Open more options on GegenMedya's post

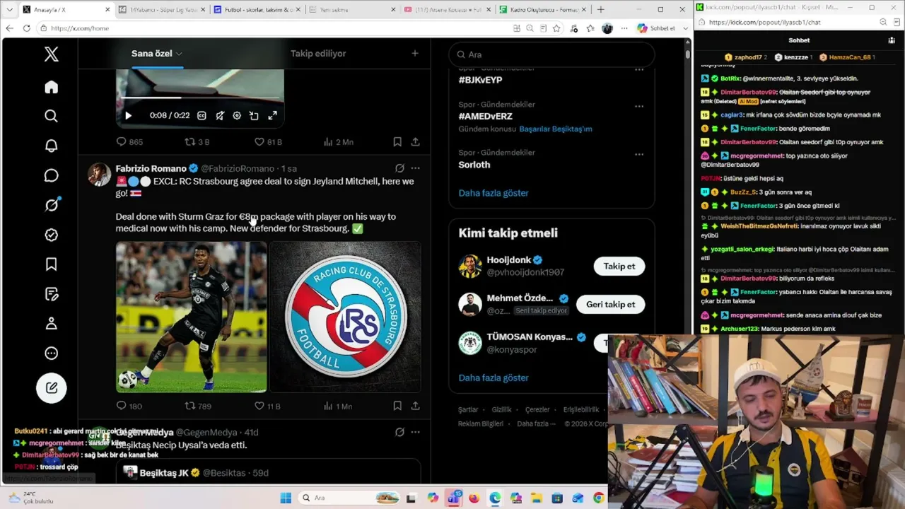pos(415,432)
